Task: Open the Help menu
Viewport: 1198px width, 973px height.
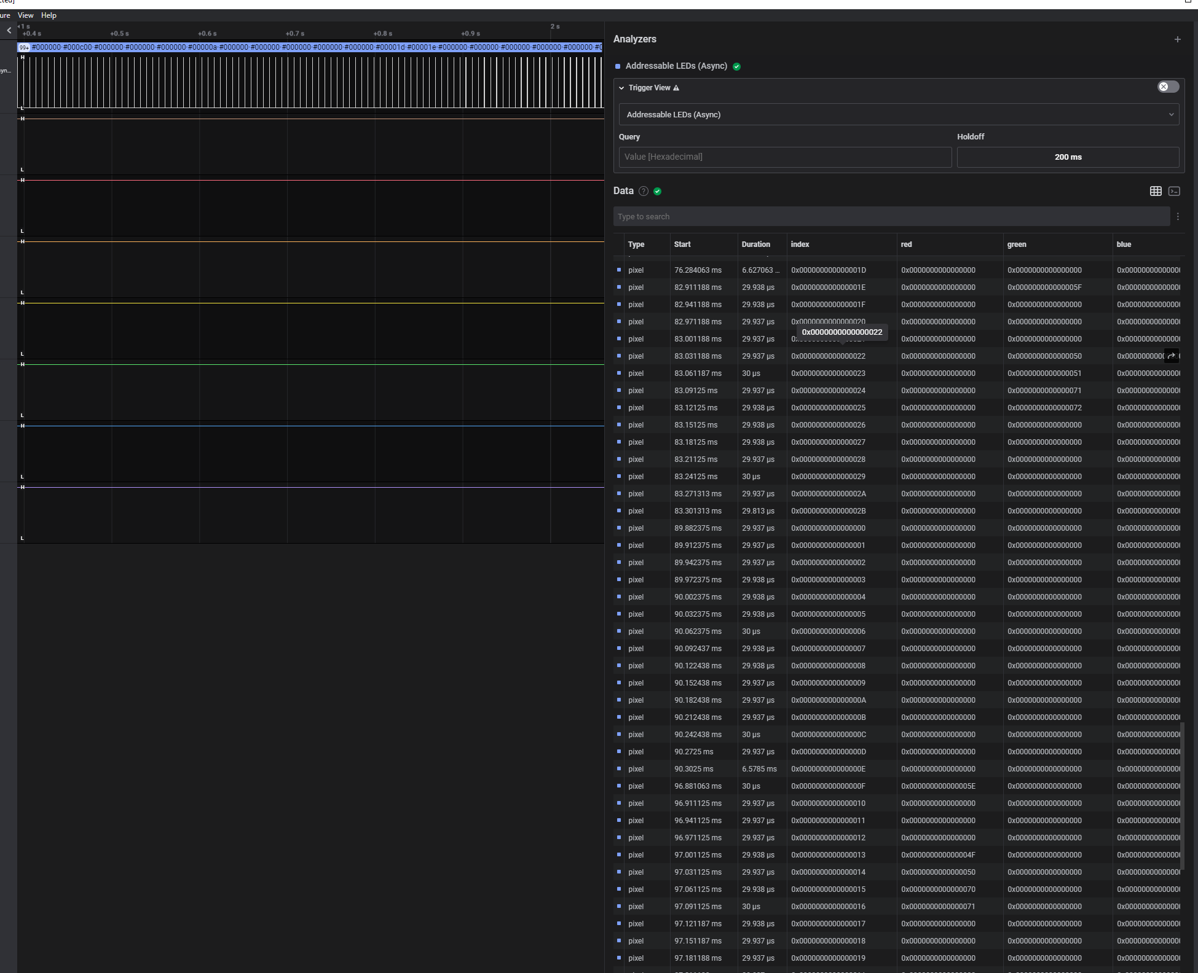Action: point(49,15)
